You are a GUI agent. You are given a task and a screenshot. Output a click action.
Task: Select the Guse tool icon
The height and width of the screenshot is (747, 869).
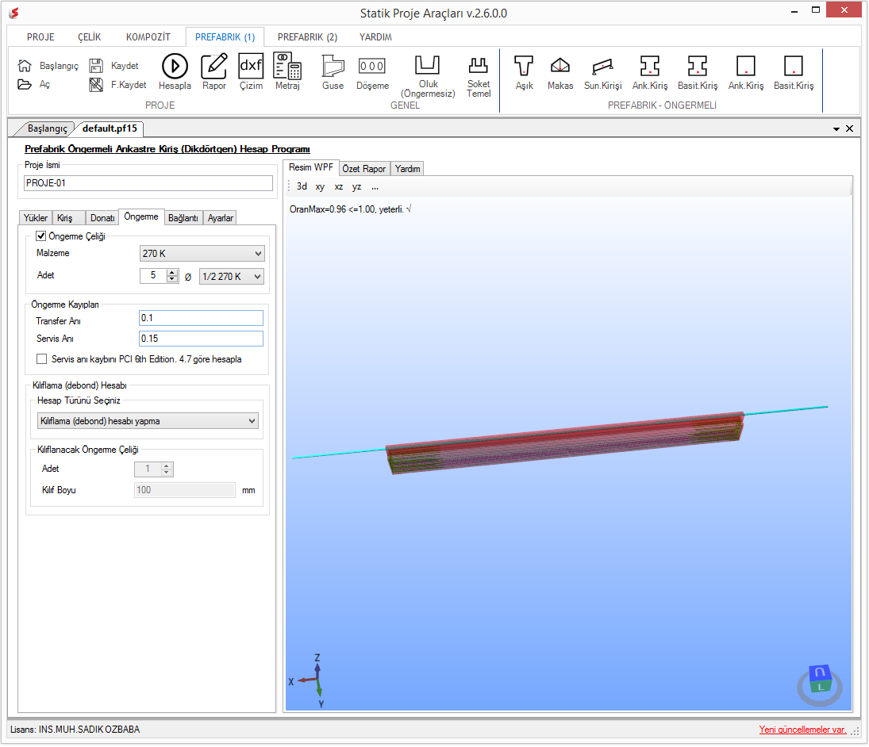pyautogui.click(x=333, y=66)
